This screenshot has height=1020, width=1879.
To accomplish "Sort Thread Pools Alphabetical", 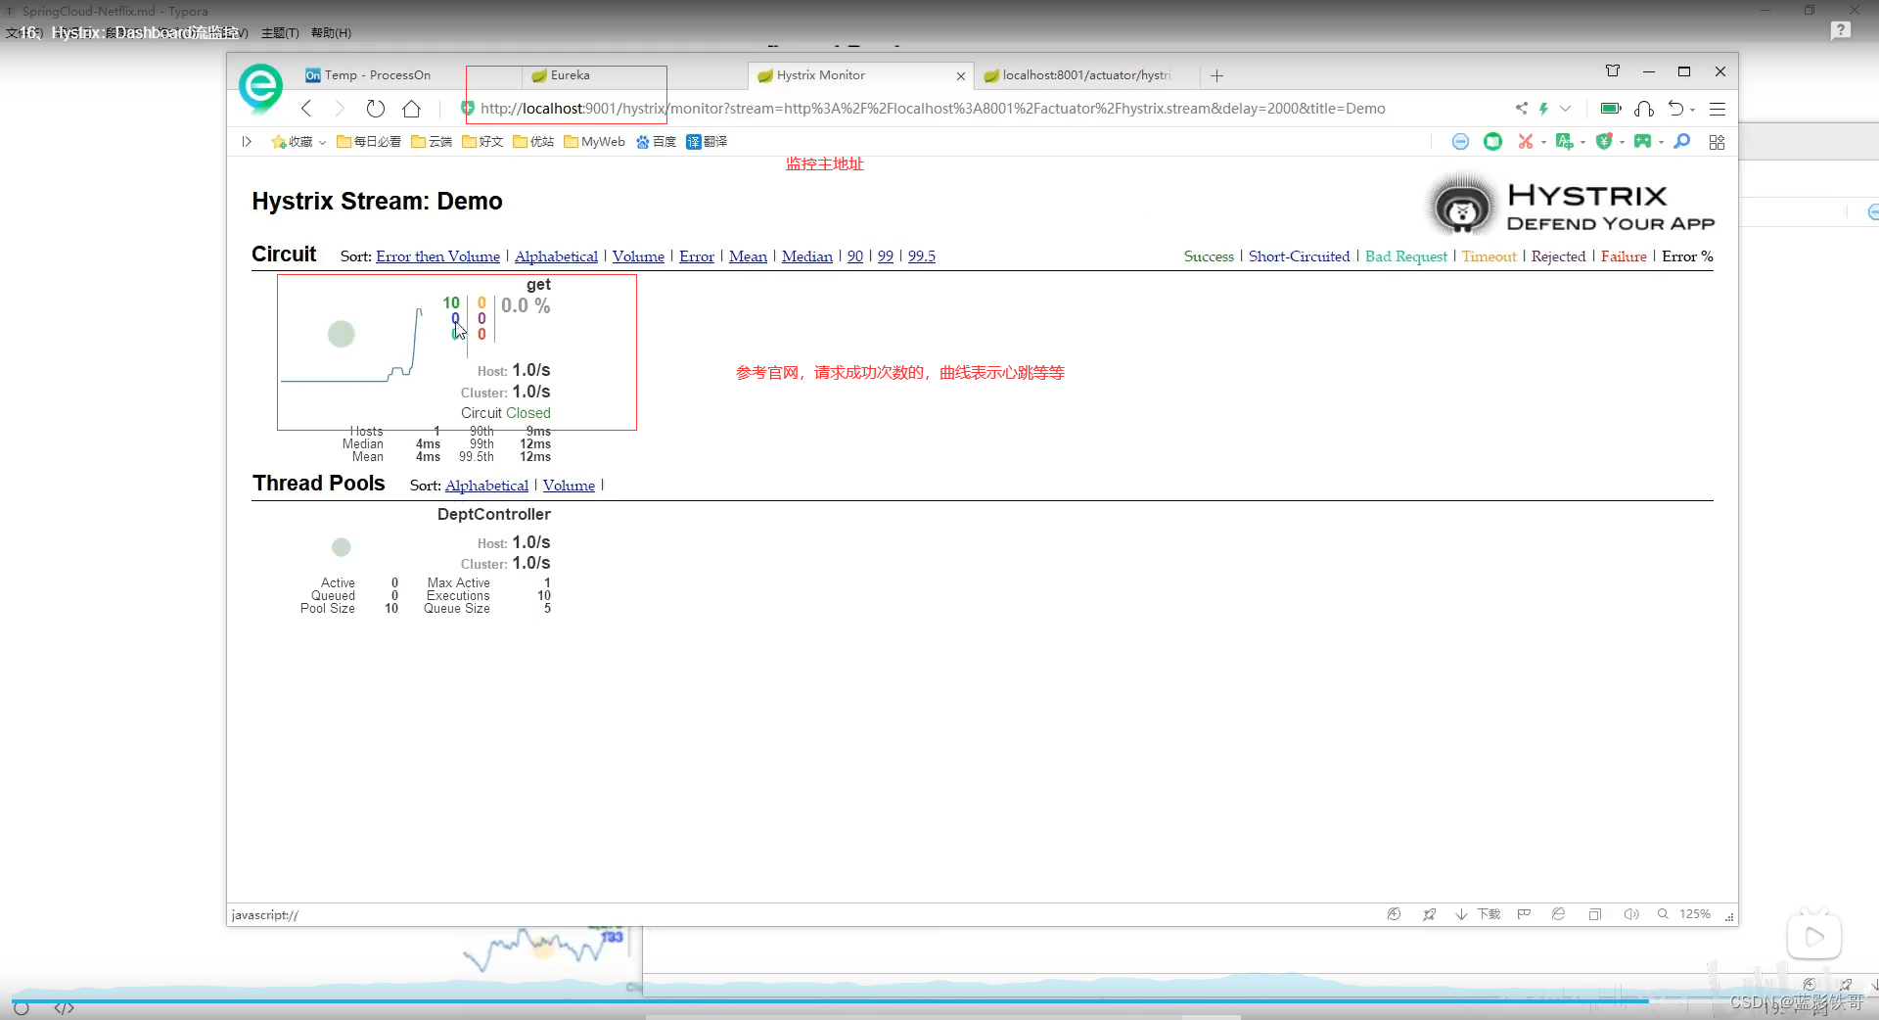I will pos(486,486).
